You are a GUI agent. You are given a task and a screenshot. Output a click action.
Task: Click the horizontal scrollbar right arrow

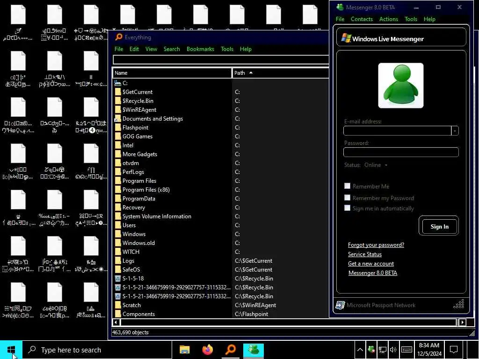click(462, 323)
